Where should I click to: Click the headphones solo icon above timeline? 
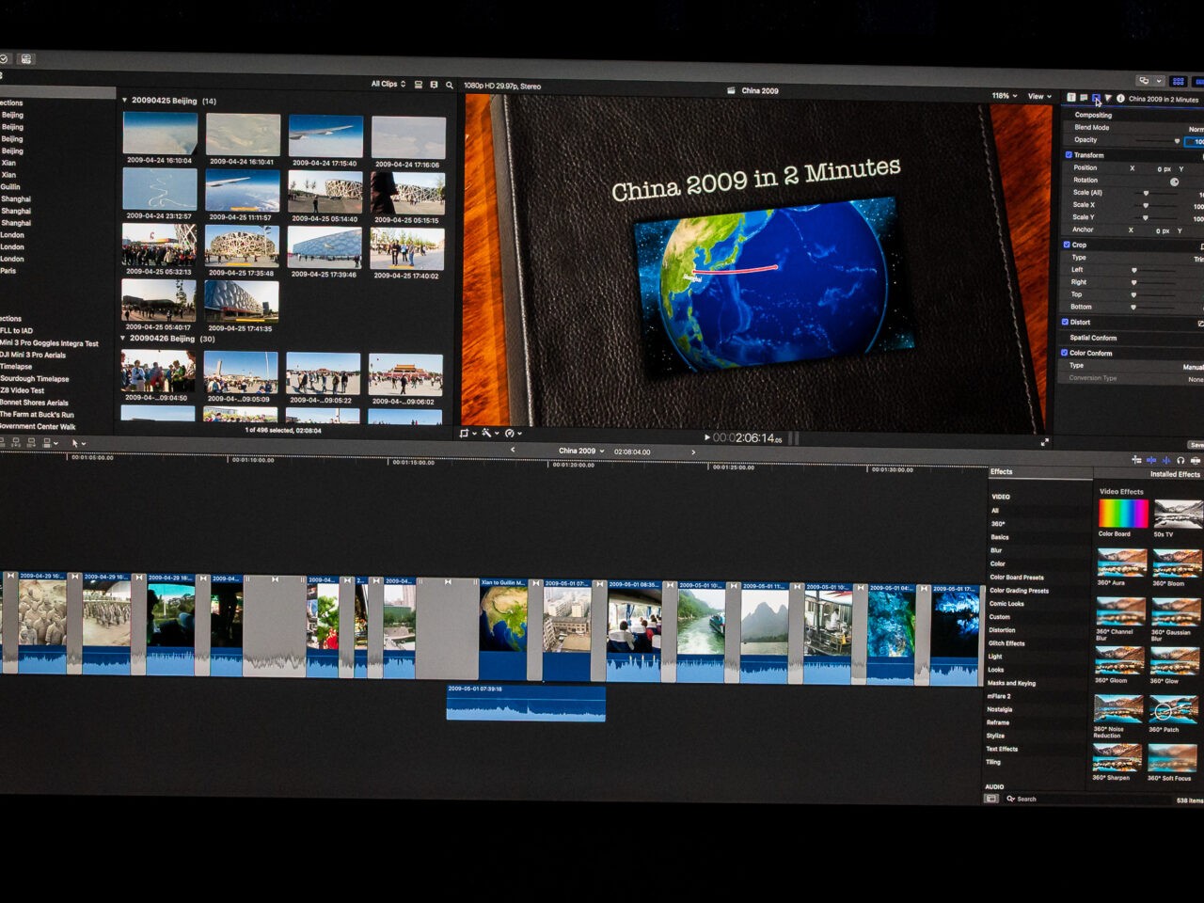1180,460
